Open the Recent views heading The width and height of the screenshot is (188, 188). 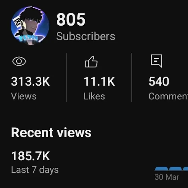(x=51, y=133)
